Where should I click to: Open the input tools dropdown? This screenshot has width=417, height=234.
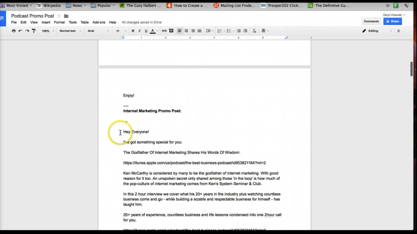click(265, 31)
